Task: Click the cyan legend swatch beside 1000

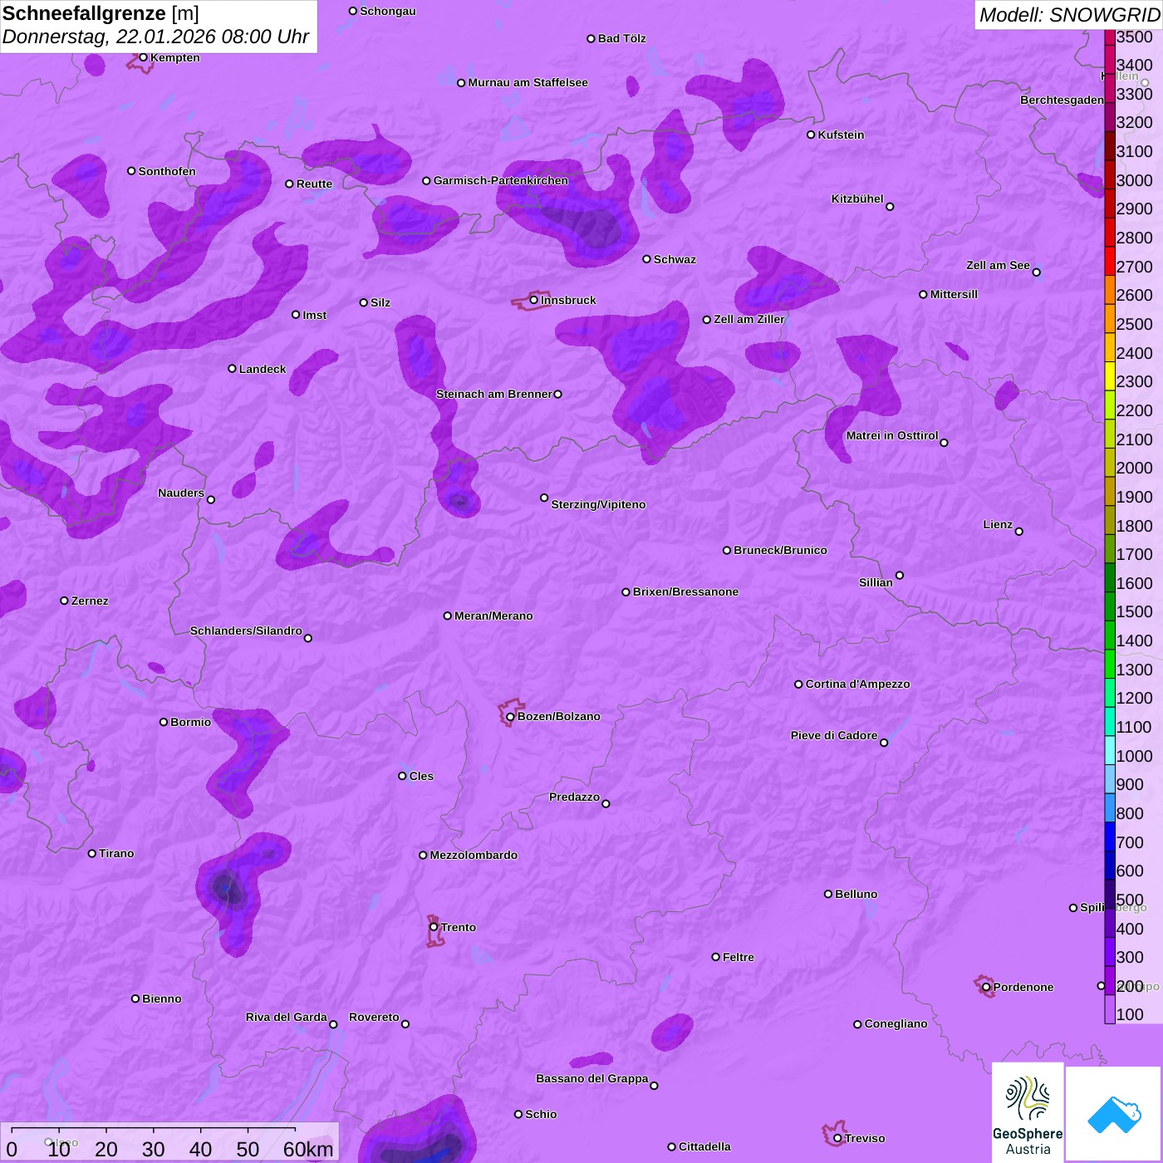Action: tap(1110, 750)
